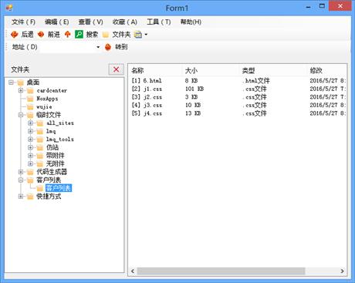The image size is (355, 283).
Task: Collapse the 临时文件 folder node
Action: click(x=21, y=115)
